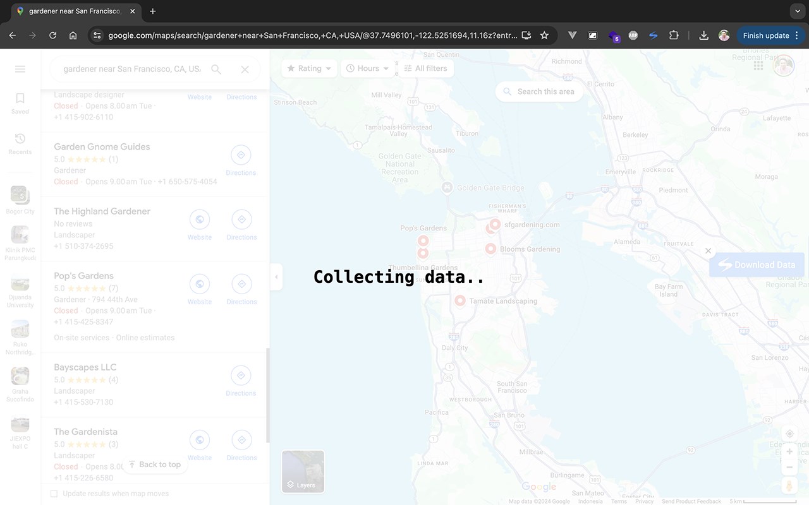Open Chrome three-dot menu
This screenshot has height=505, width=809.
[796, 35]
